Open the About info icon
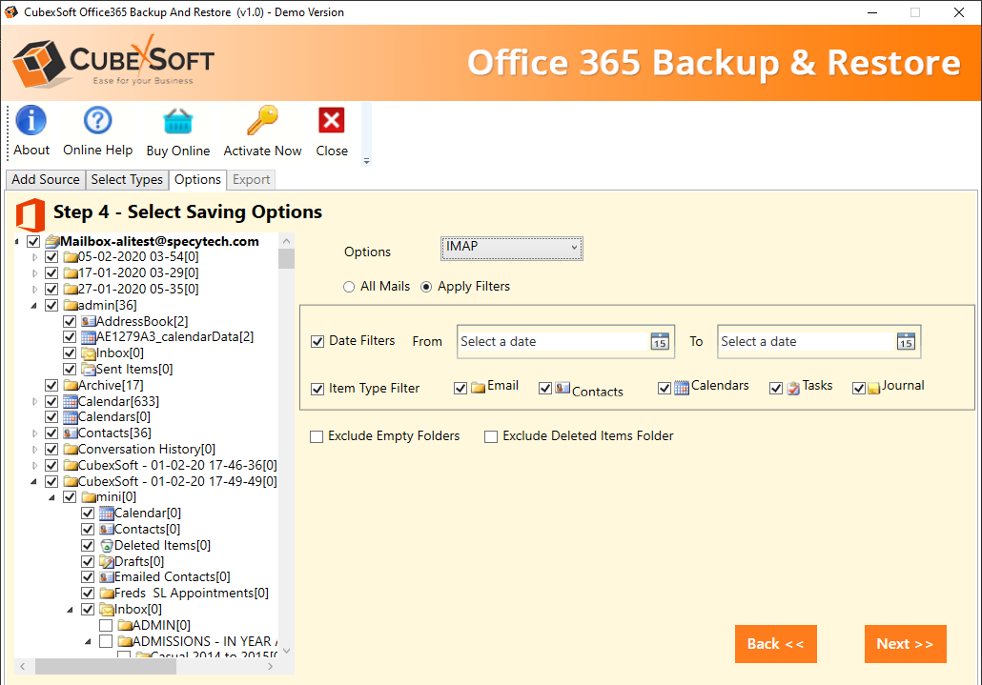982x685 pixels. [31, 120]
